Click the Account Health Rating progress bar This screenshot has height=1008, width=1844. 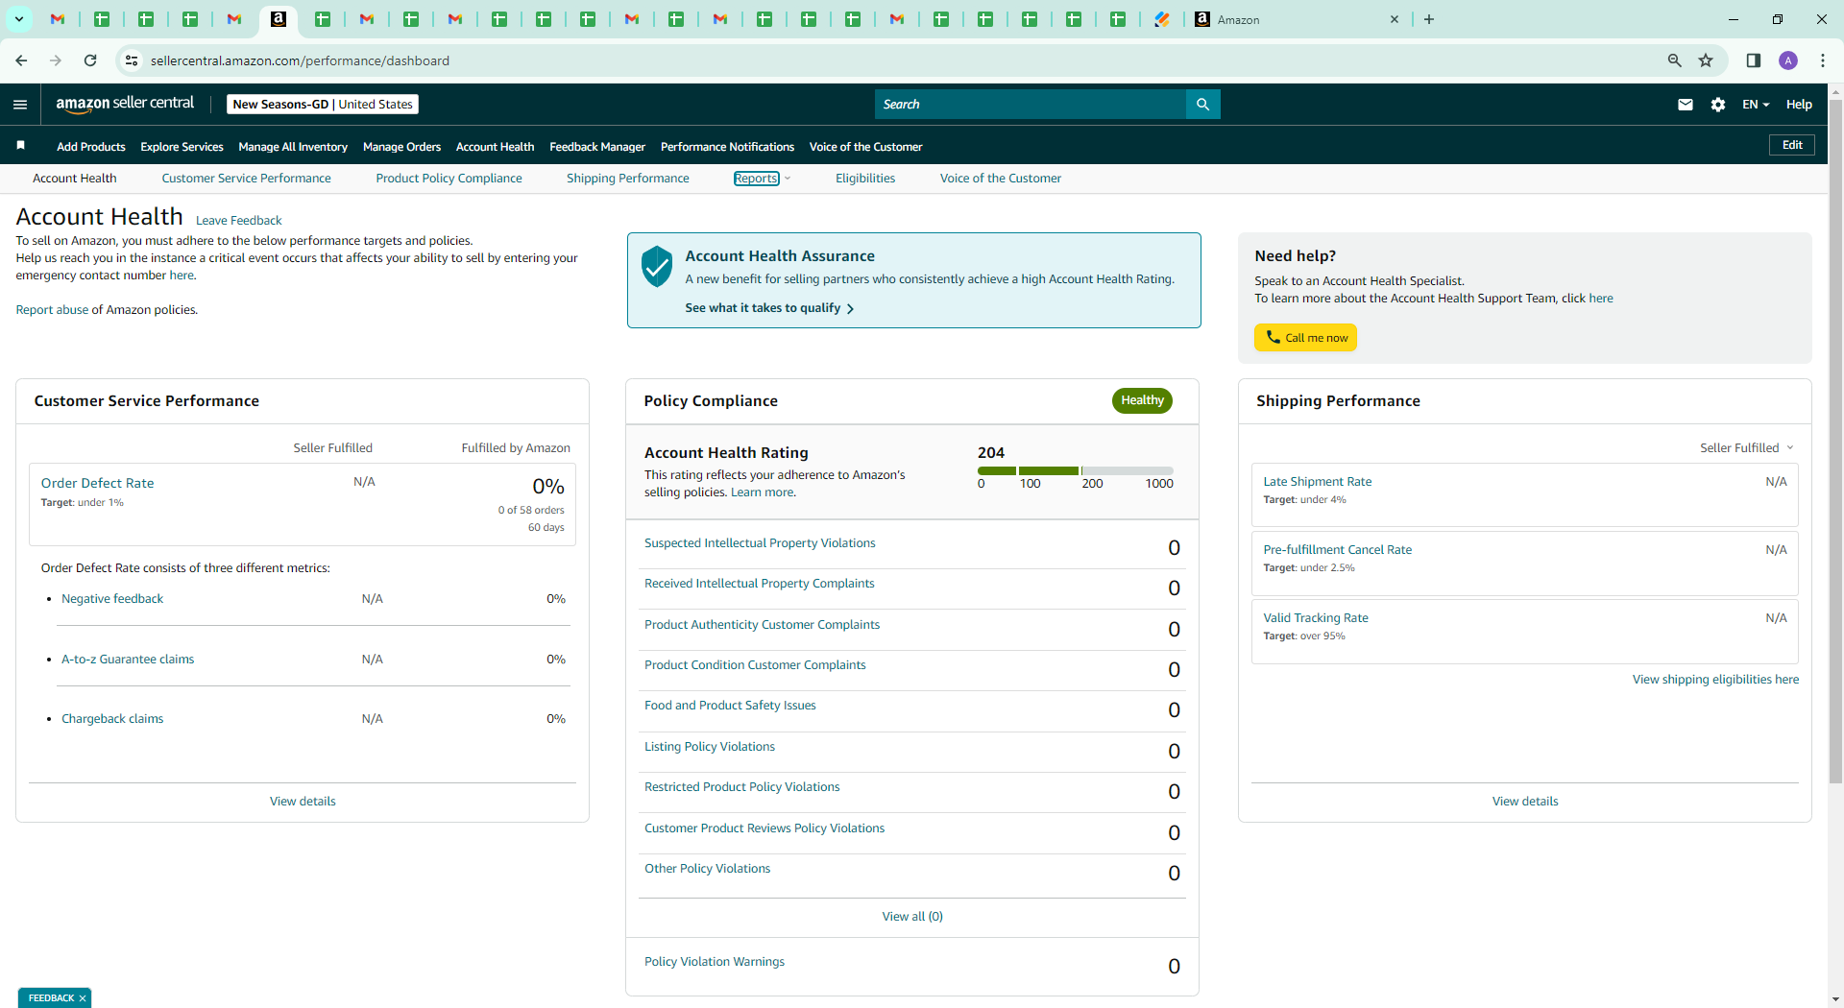click(x=1076, y=471)
